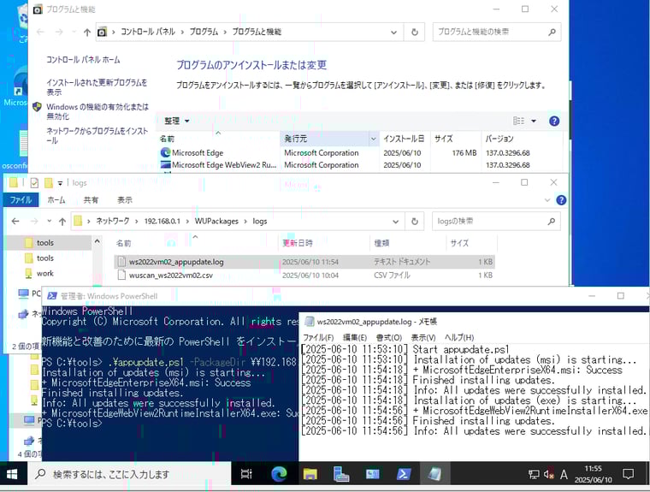This screenshot has width=650, height=492.
Task: Launch Microsoft Edge from the taskbar
Action: point(279,474)
